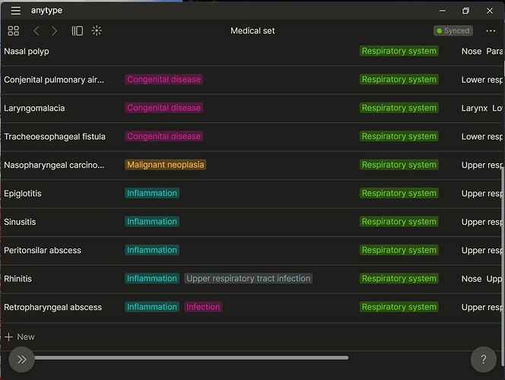505x380 pixels.
Task: Open the Epiglotitis entry
Action: (x=23, y=194)
